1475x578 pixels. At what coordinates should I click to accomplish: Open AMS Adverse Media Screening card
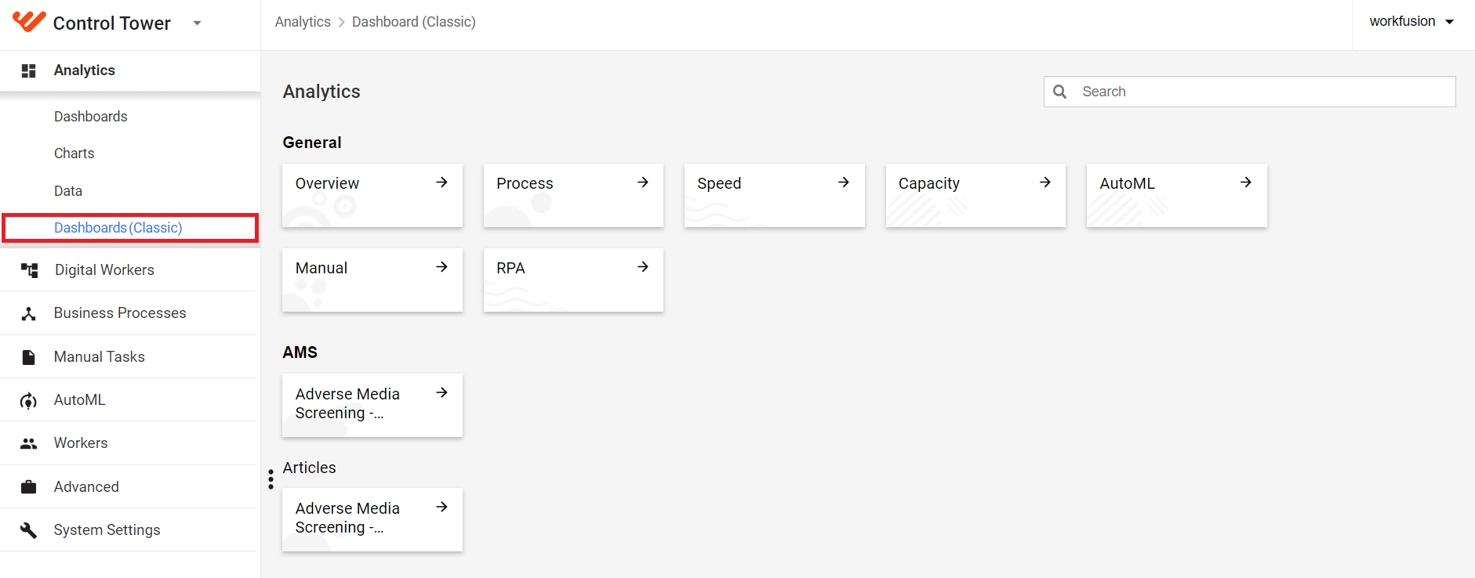(372, 406)
